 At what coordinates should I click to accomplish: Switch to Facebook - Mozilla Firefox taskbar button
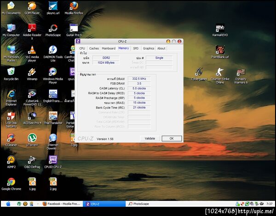(62, 204)
